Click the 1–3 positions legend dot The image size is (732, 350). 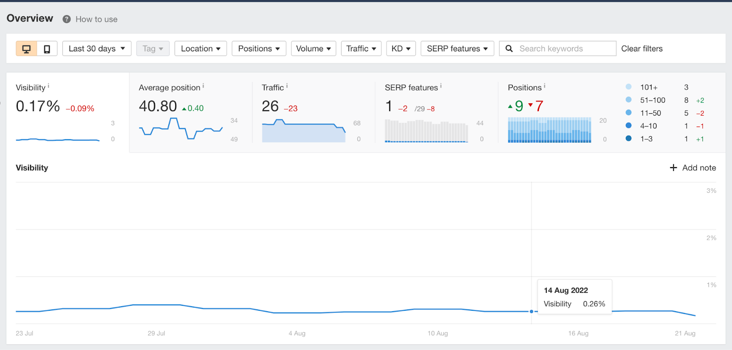629,138
